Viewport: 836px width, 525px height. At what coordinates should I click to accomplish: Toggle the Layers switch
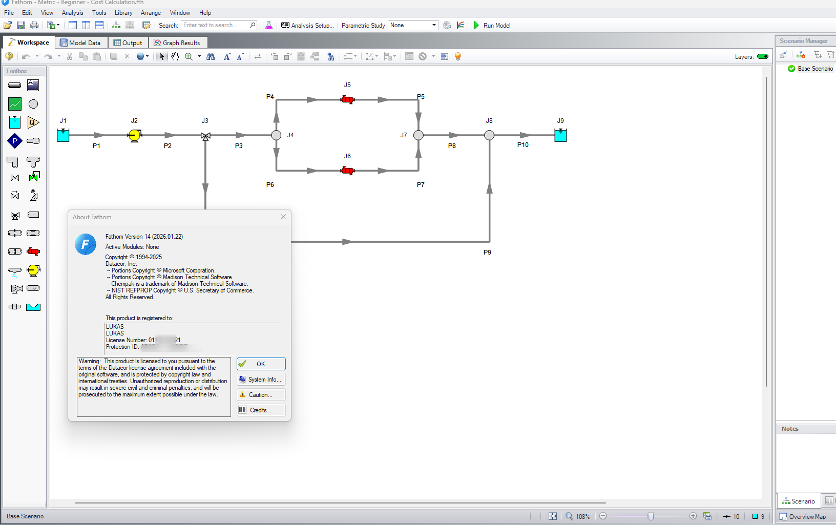762,56
